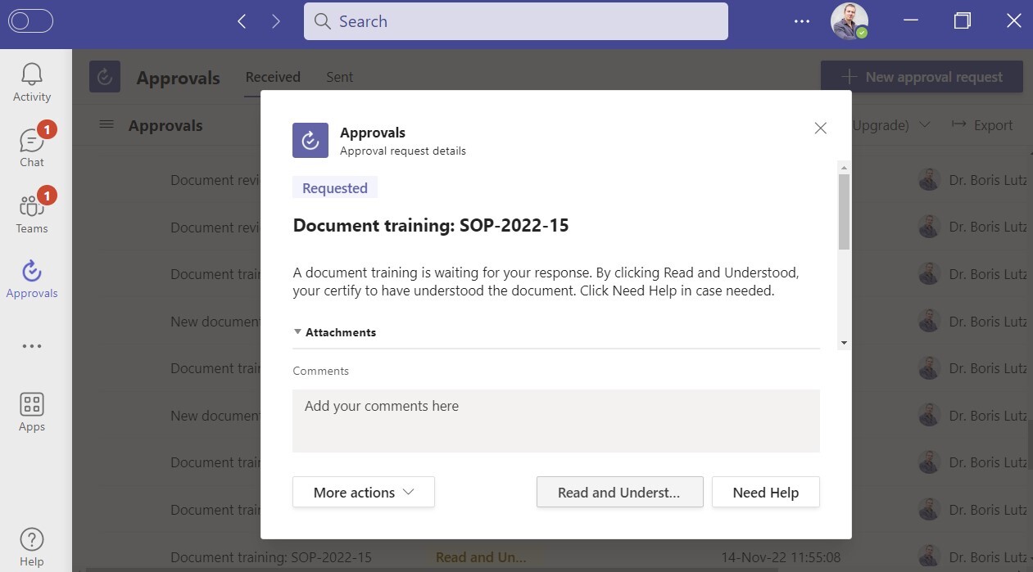Open the profile picture menu
1033x572 pixels.
point(849,21)
